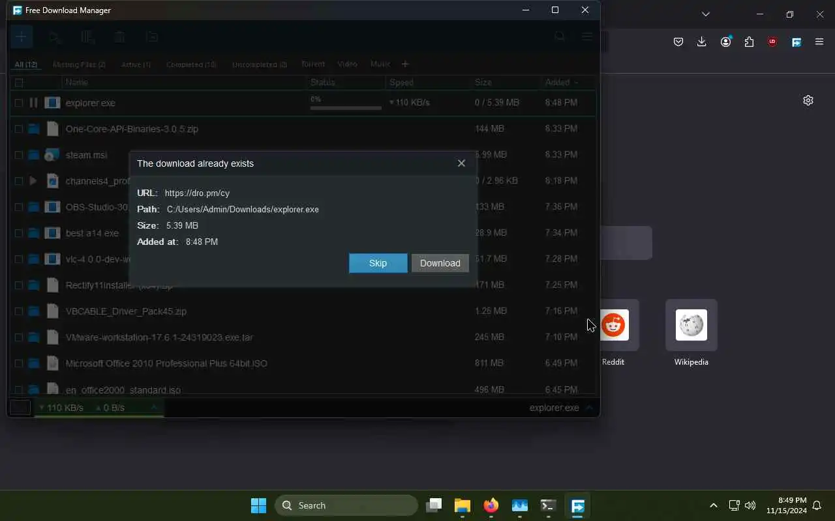Click the trash delete icon in toolbar
The image size is (835, 521).
coord(119,37)
